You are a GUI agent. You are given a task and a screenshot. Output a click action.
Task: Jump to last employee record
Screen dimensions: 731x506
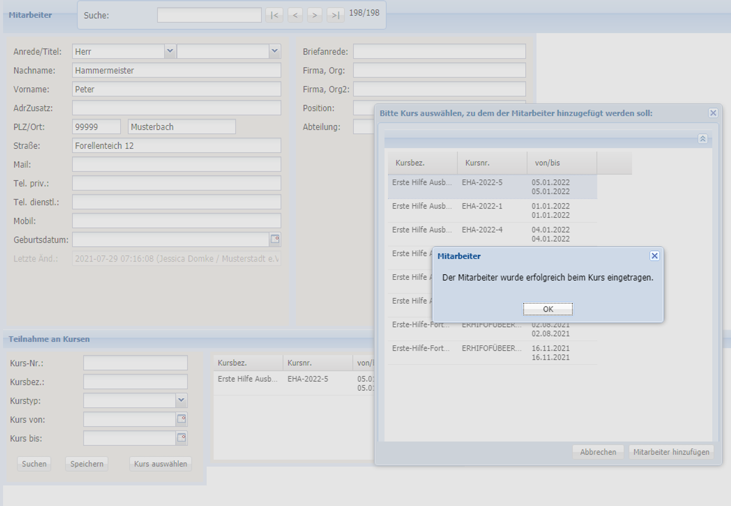click(335, 15)
